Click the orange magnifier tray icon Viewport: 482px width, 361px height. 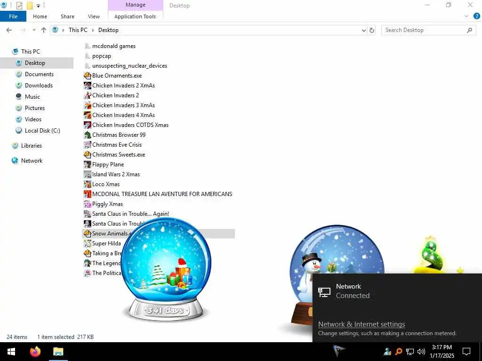point(399,352)
